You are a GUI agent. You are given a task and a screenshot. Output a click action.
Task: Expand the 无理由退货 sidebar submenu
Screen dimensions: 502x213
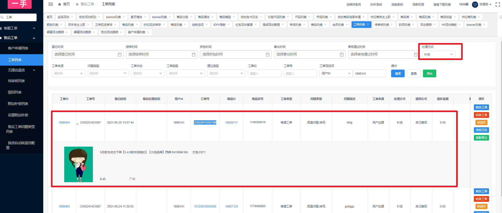tap(21, 70)
